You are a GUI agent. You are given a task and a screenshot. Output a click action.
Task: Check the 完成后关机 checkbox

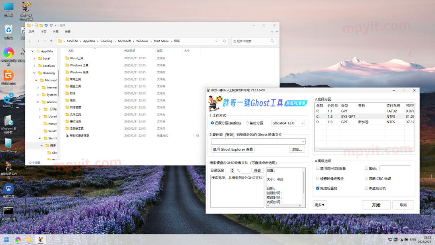point(367,189)
